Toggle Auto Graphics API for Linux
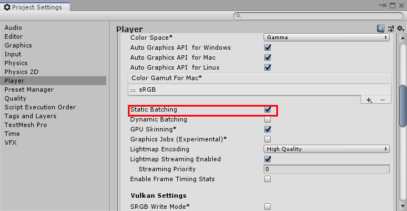 pyautogui.click(x=267, y=67)
